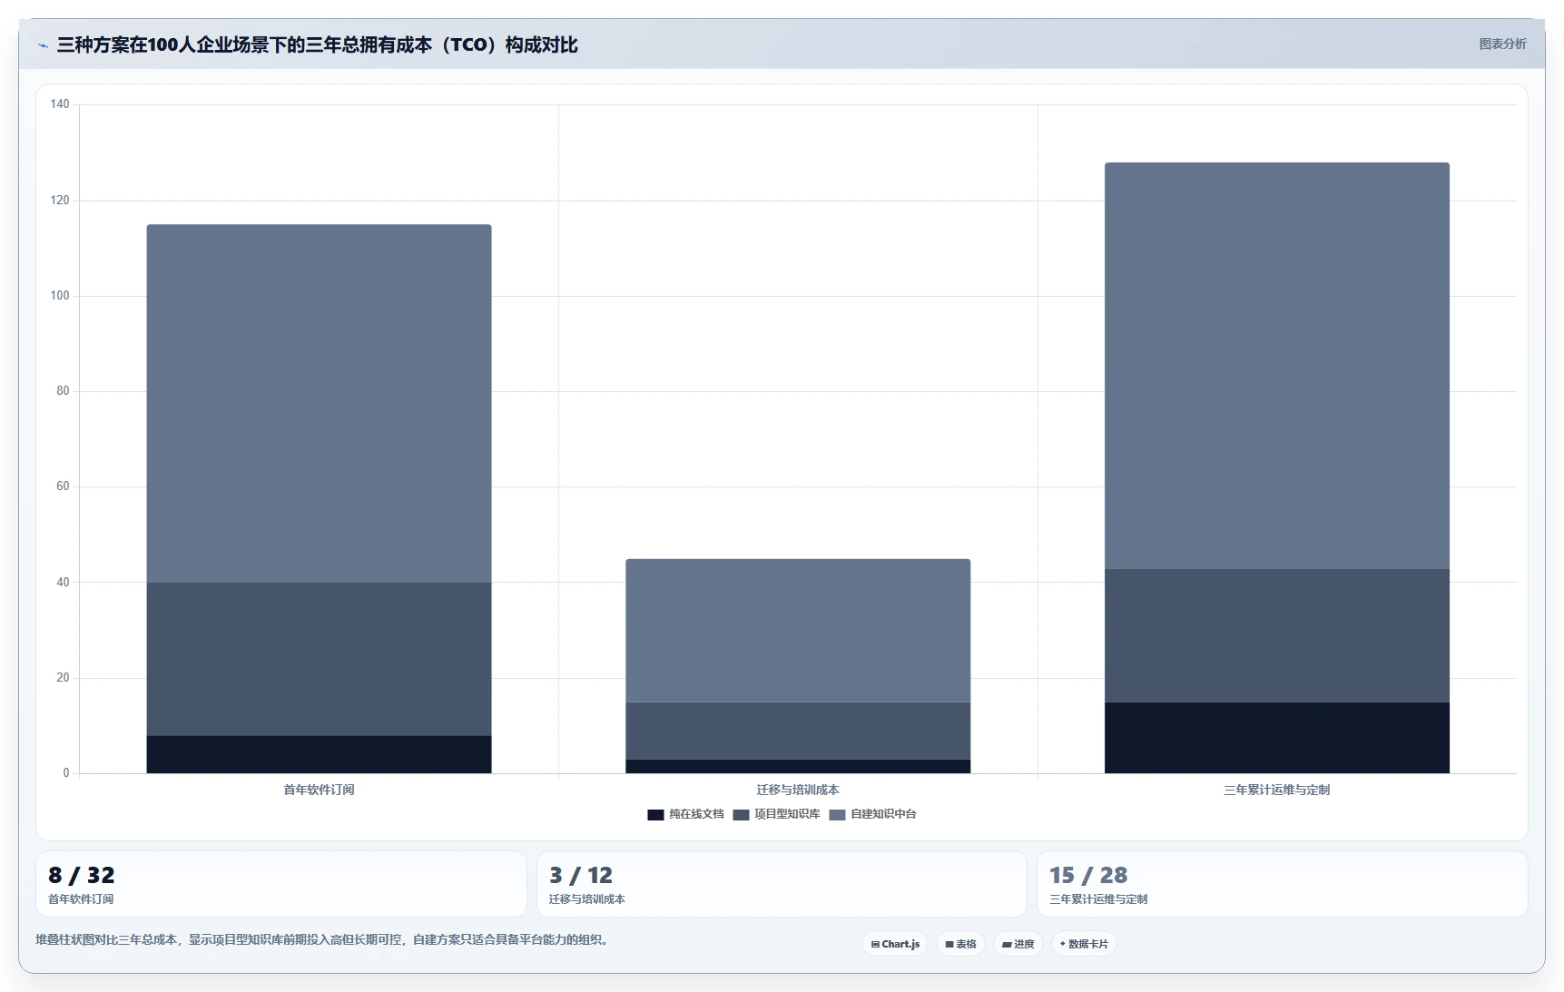Click the chart title about 三年总拥有成本（TCO）

(x=317, y=44)
